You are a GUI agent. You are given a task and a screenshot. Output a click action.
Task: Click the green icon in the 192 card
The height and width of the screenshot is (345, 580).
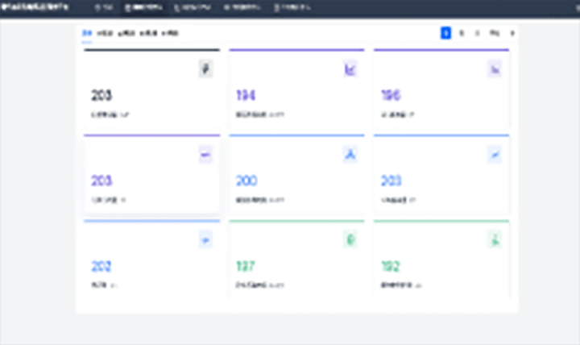(495, 239)
